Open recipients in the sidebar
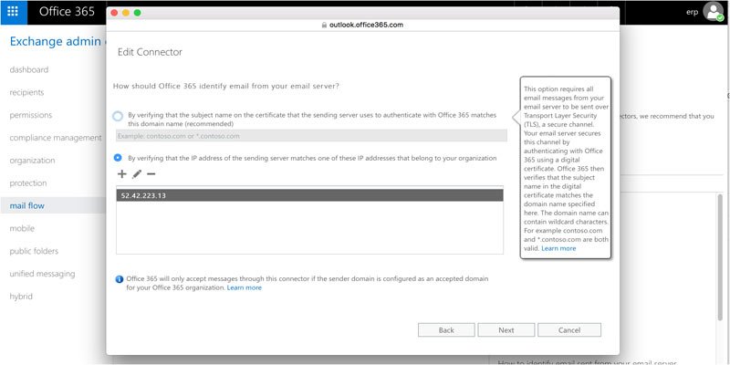 pyautogui.click(x=26, y=92)
